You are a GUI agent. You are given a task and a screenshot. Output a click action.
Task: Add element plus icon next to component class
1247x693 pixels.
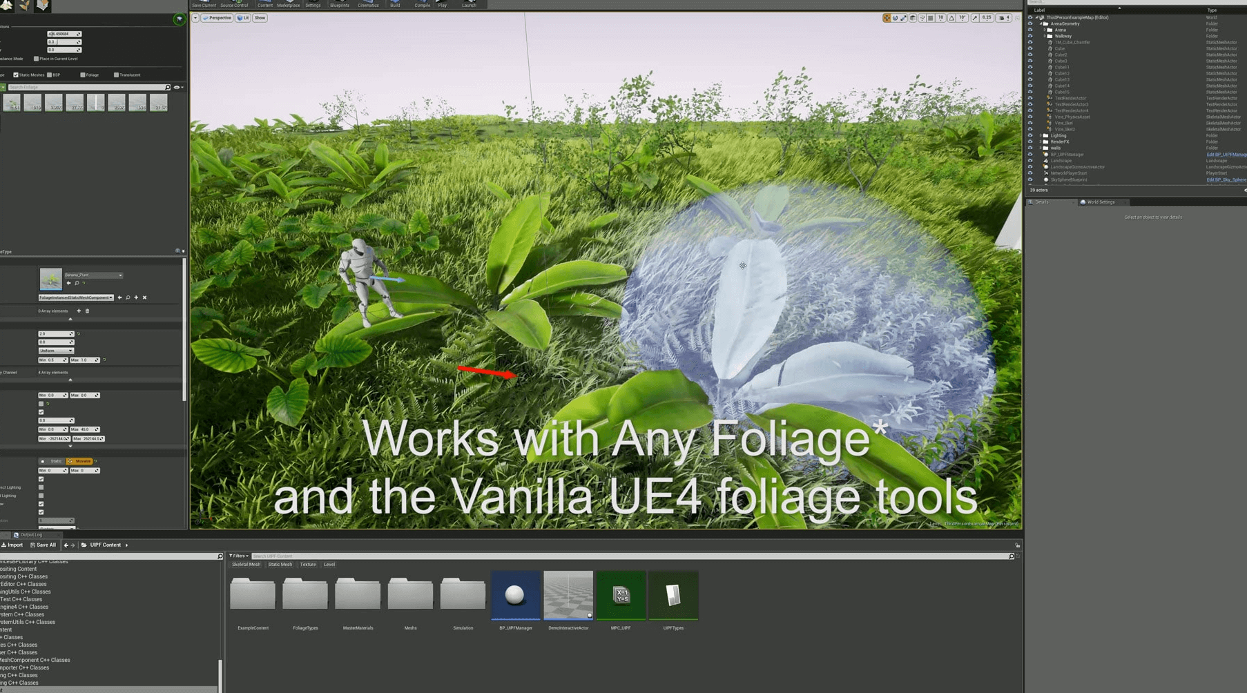pos(136,297)
